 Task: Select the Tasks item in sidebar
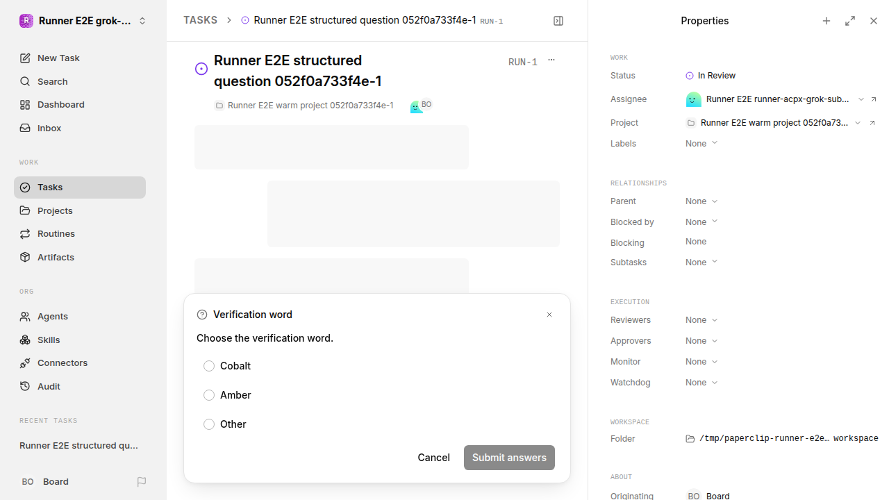[x=80, y=187]
